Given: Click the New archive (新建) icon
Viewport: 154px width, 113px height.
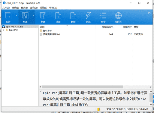Looking at the screenshot, I should 43,16.
